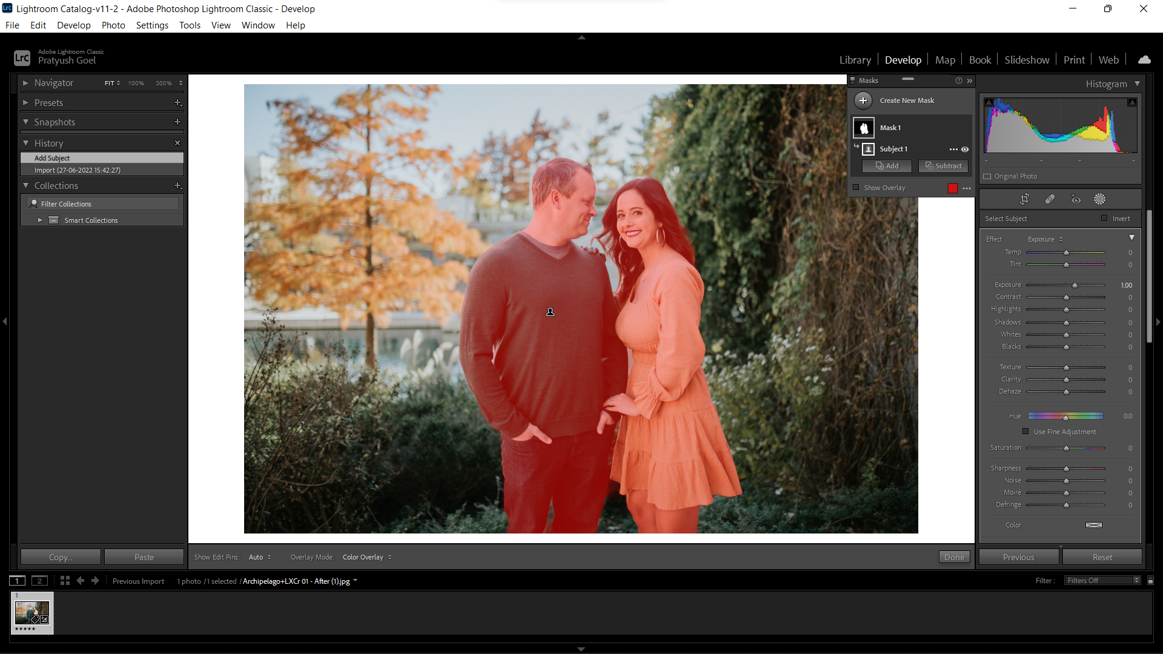
Task: Expand the Smart Collections folder
Action: (39, 220)
